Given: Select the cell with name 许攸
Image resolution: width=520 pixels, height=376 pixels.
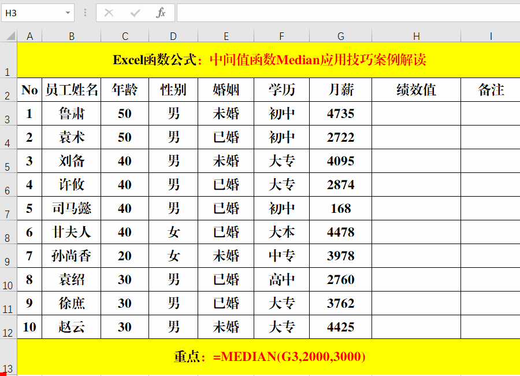Looking at the screenshot, I should [71, 185].
